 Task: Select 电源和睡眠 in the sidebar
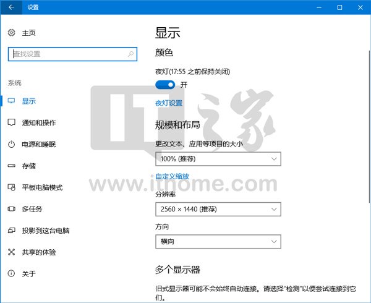[39, 144]
